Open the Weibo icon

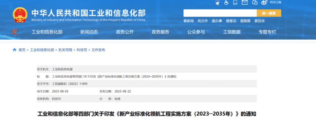[264, 3]
